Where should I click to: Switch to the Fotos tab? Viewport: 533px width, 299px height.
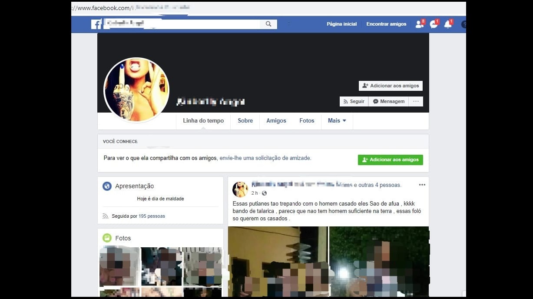click(x=307, y=121)
